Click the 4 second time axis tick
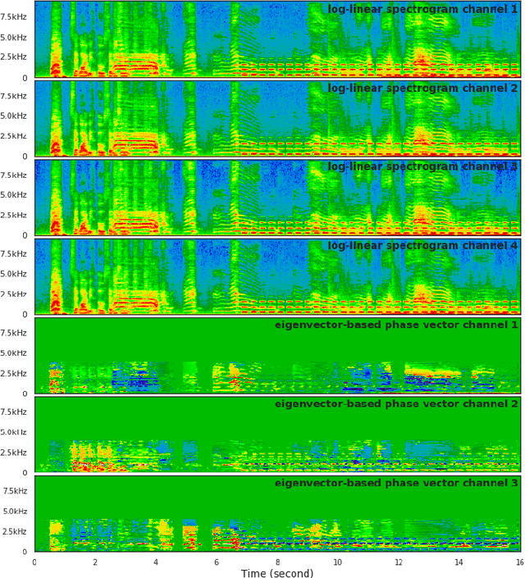The width and height of the screenshot is (525, 578). tap(156, 562)
